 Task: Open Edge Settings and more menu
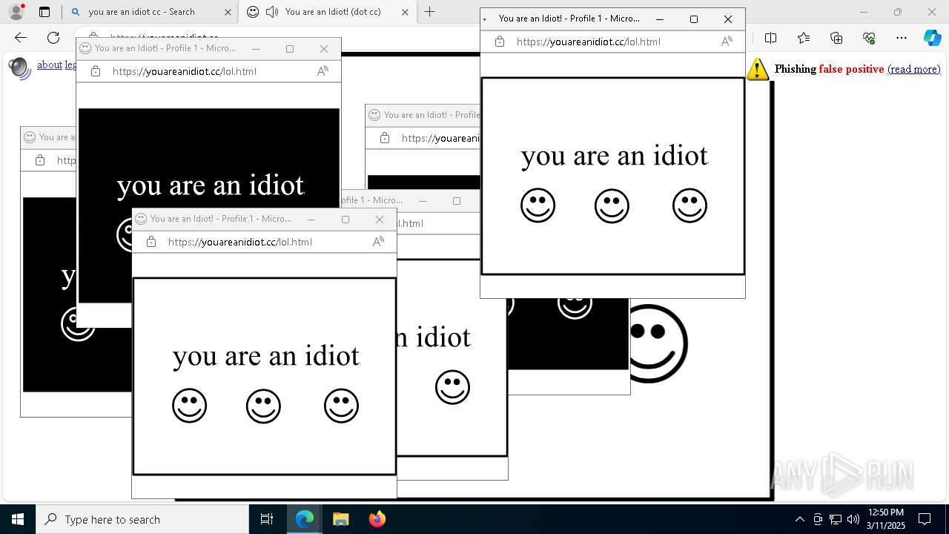point(902,38)
